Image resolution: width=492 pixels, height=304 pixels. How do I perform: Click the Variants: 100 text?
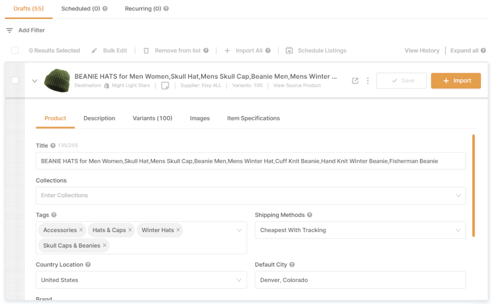[247, 85]
